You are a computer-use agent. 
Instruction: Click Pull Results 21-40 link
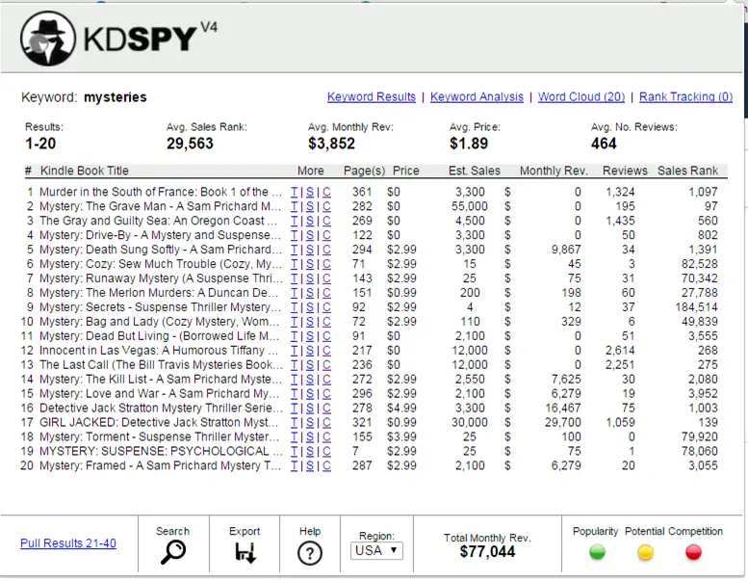tap(68, 543)
